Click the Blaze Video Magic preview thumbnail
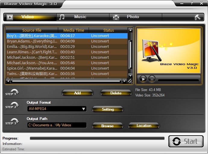Screen dimensions: 208x154 pyautogui.click(x=169, y=51)
